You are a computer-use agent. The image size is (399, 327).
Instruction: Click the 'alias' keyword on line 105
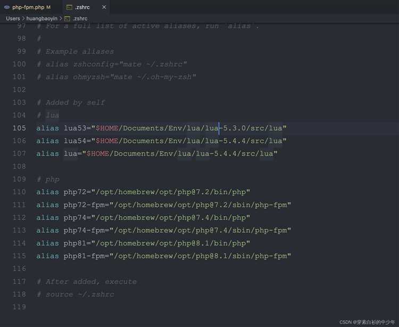47,128
